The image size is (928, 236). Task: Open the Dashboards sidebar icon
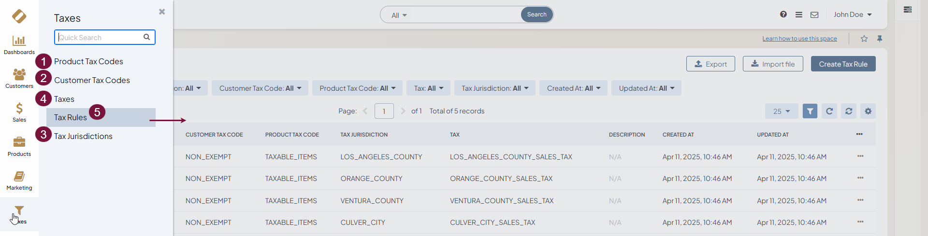point(19,45)
